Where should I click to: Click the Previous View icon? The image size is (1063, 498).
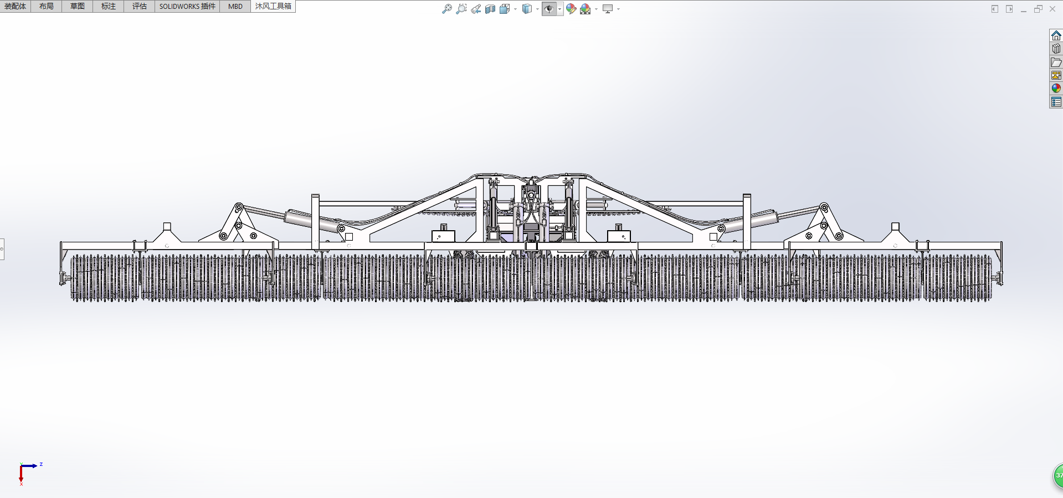click(x=476, y=9)
